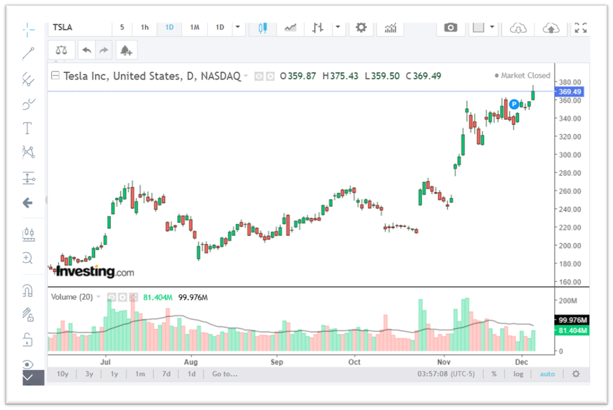Open the chart style dropdown arrow
Screen dimensions: 613x410
[338, 28]
